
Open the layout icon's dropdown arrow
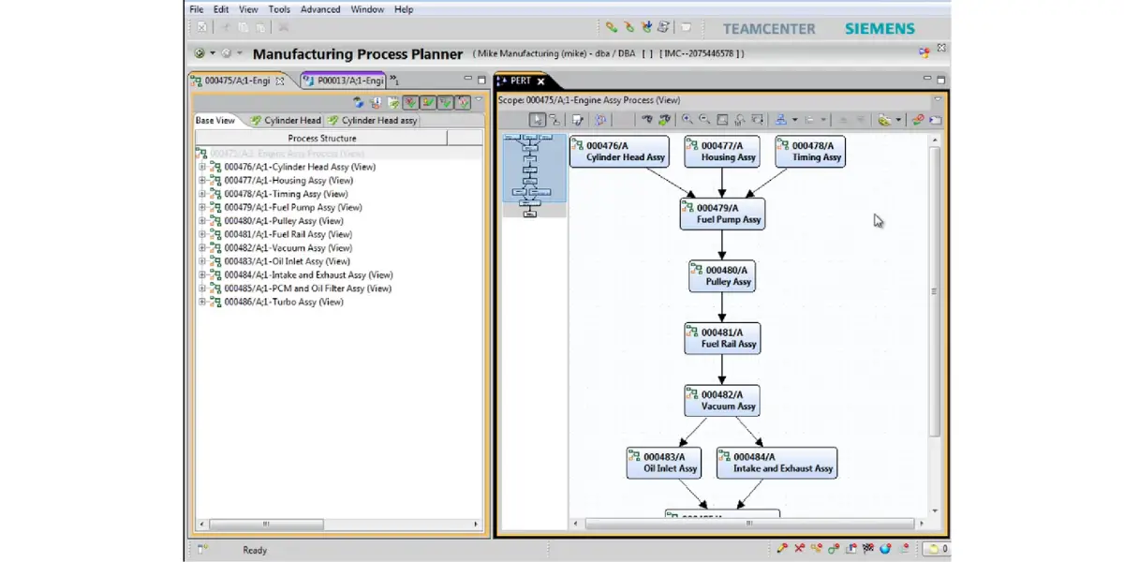pos(795,120)
